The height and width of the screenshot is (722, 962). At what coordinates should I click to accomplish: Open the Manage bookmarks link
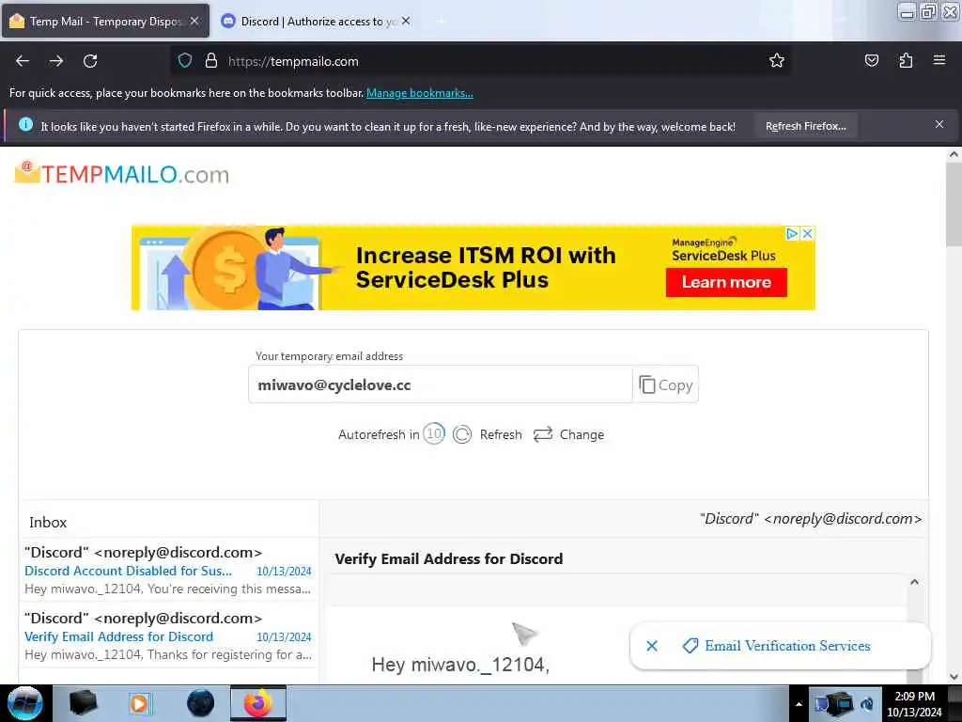(x=420, y=93)
